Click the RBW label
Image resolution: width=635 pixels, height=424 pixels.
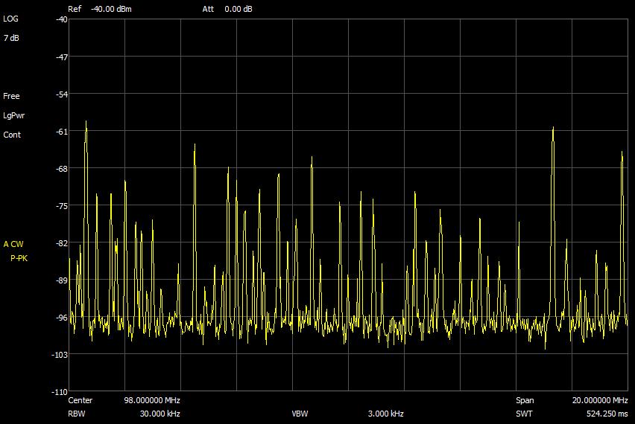(x=77, y=414)
